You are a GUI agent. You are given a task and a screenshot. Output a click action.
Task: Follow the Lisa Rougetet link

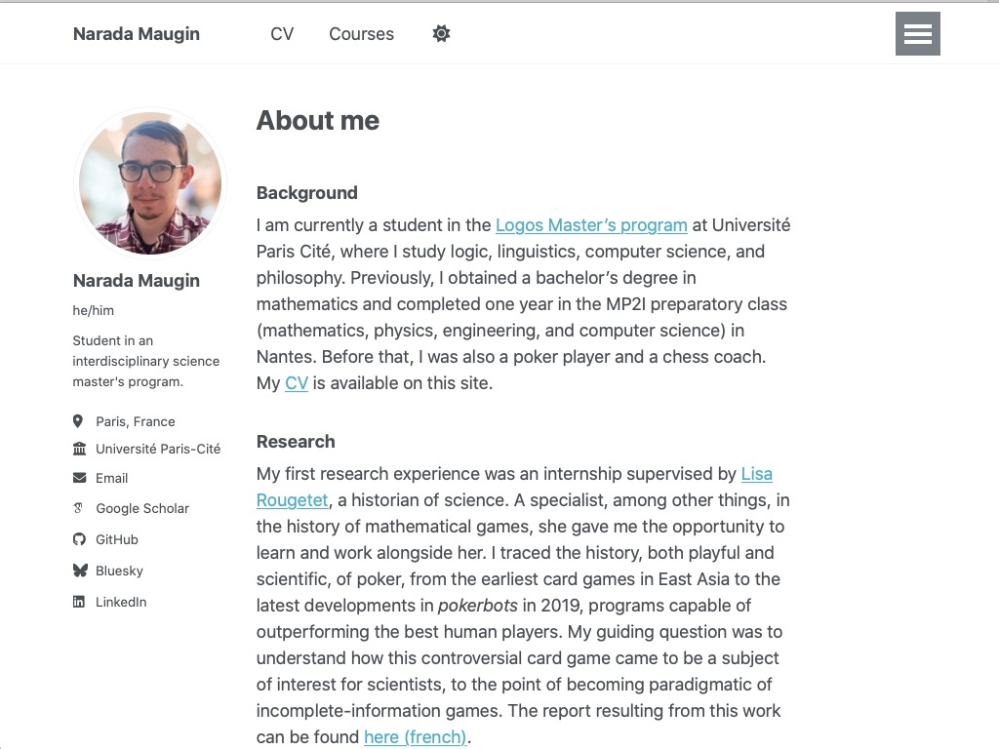[756, 474]
